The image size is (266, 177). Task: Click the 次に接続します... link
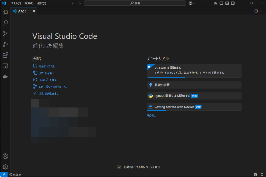(x=49, y=94)
